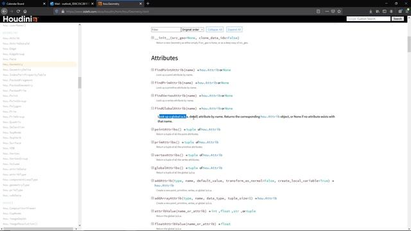The width and height of the screenshot is (411, 231).
Task: Open hou.Quadric in the sidebar
Action: (x=12, y=122)
